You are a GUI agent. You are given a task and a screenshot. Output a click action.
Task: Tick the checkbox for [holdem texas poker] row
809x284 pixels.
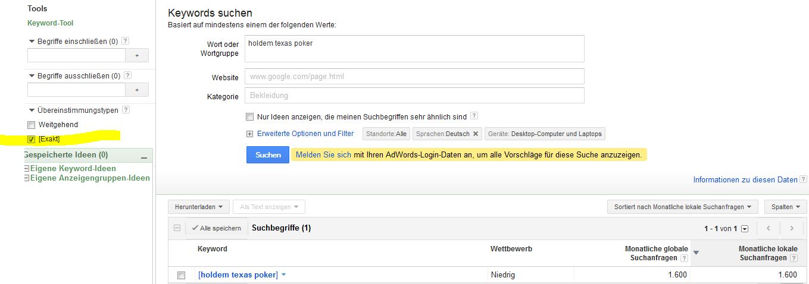pos(182,275)
